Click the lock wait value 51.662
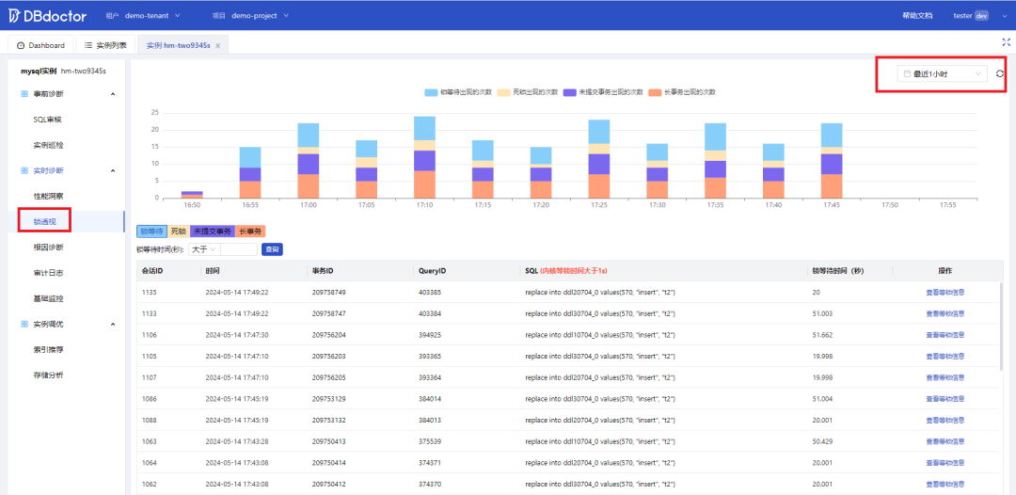1016x495 pixels. [822, 335]
